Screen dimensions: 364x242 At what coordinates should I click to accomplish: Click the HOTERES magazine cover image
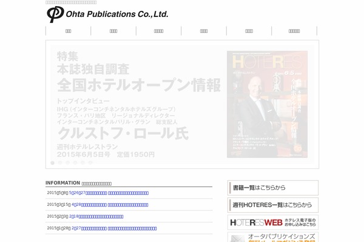(x=267, y=104)
